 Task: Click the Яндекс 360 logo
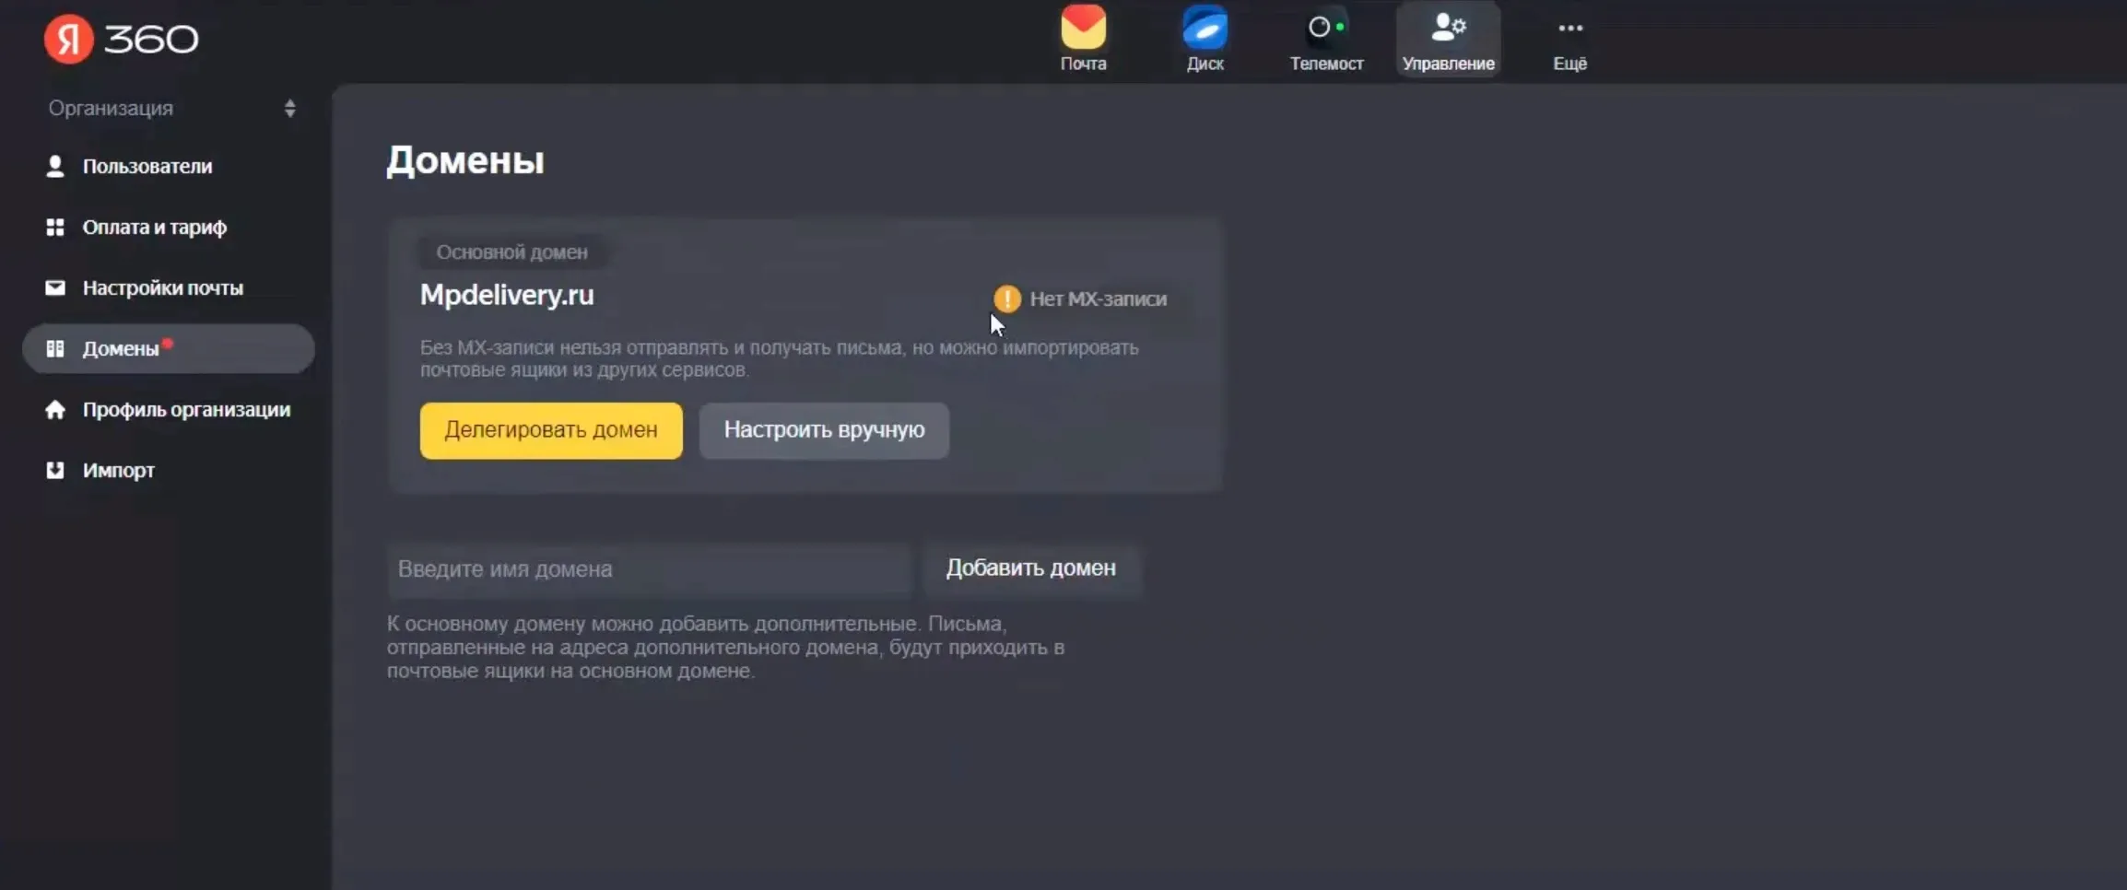point(121,39)
